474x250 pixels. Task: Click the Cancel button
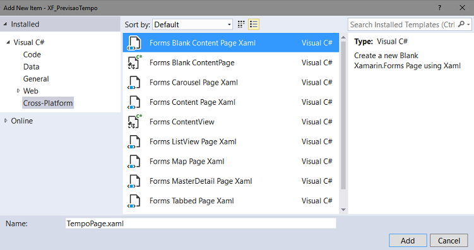449,241
